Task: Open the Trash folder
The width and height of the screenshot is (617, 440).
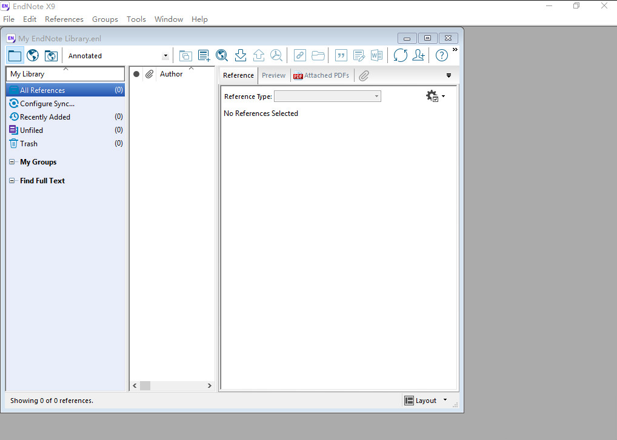Action: point(28,143)
